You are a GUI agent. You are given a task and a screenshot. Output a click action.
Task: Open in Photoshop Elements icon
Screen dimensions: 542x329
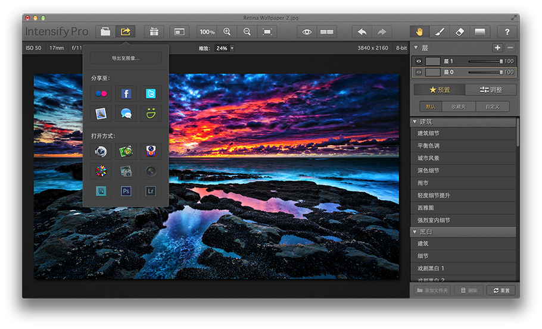point(101,191)
